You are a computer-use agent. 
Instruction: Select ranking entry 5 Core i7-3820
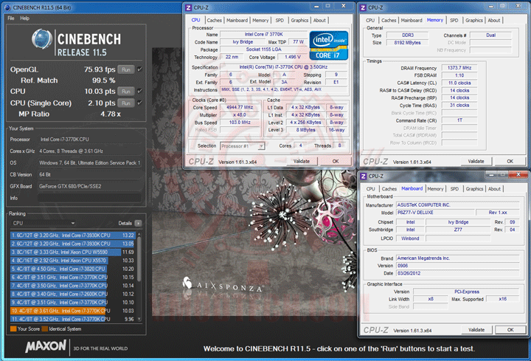(73, 269)
